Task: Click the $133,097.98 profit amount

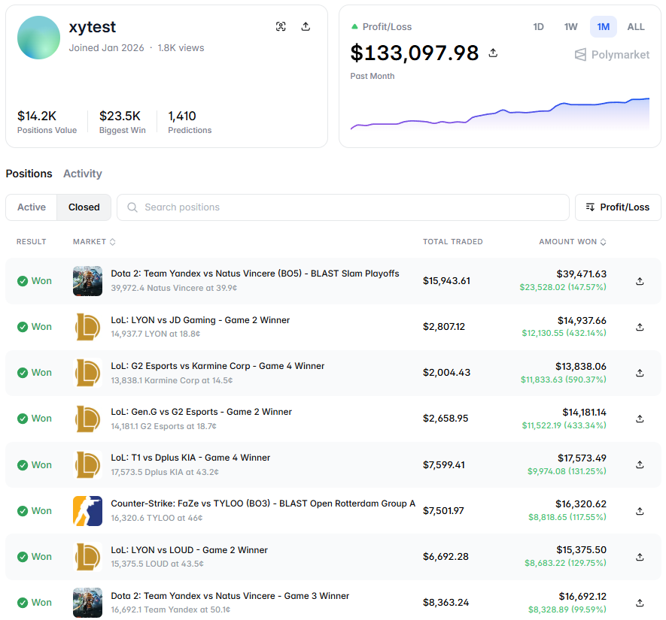Action: coord(415,53)
